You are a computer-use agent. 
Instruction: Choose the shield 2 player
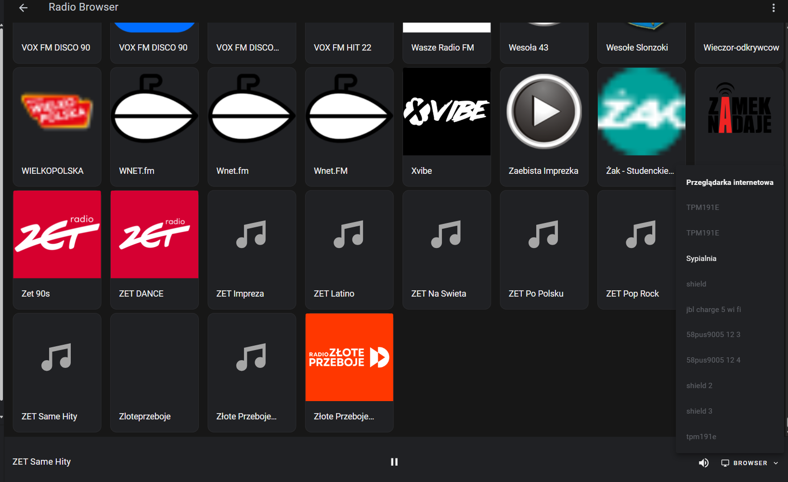pyautogui.click(x=730, y=386)
